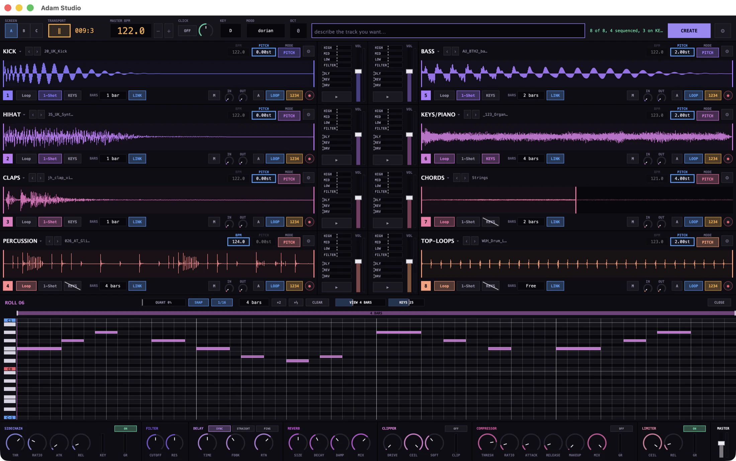The height and width of the screenshot is (461, 736).
Task: Pause playback with the transport button
Action: point(59,31)
